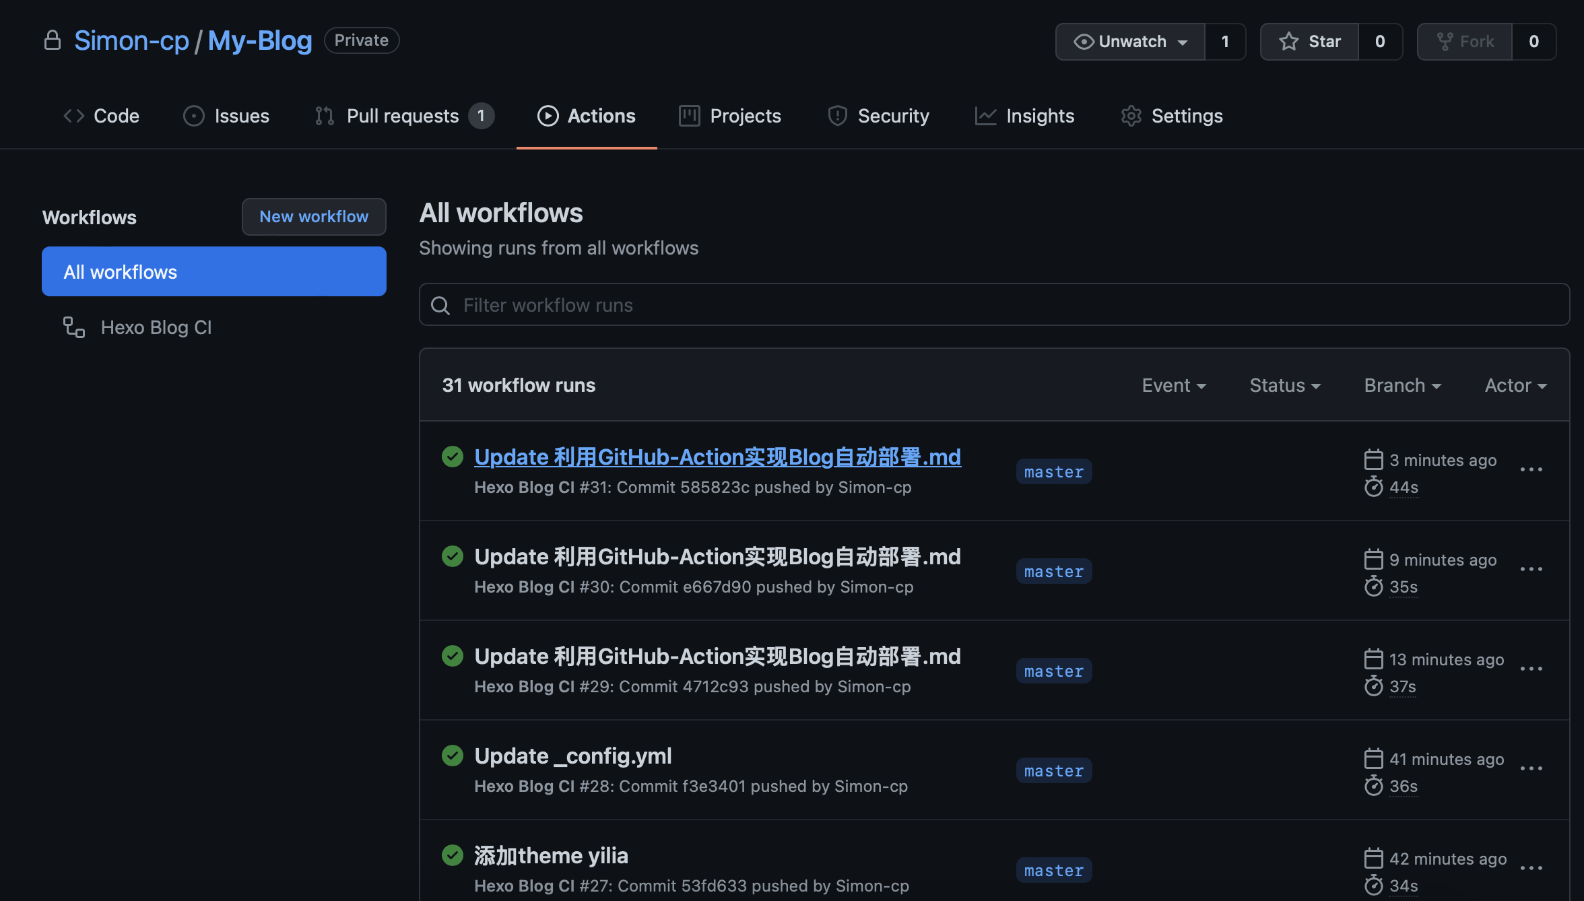
Task: Click success check icon for run #27
Action: pyautogui.click(x=453, y=855)
